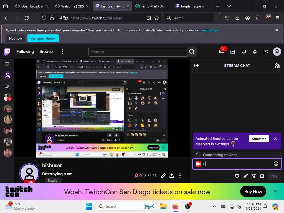The width and height of the screenshot is (284, 213).
Task: Click the Firefox search bar
Action: click(189, 18)
